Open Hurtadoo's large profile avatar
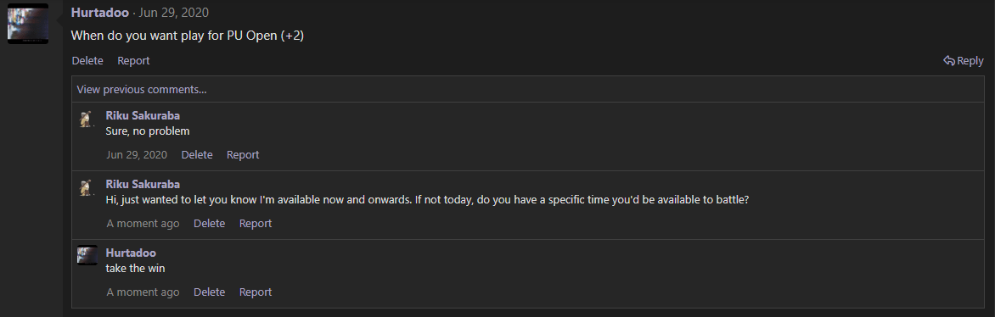 point(28,24)
